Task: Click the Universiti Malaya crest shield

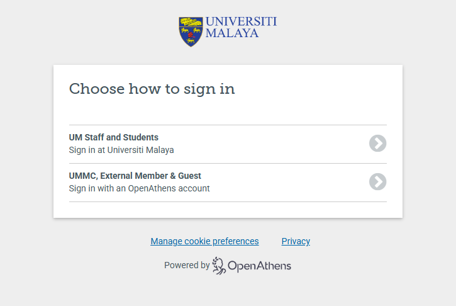Action: tap(191, 31)
